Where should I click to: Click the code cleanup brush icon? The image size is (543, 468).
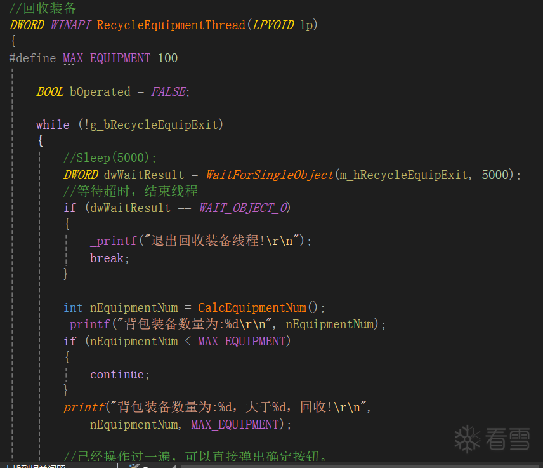134,465
